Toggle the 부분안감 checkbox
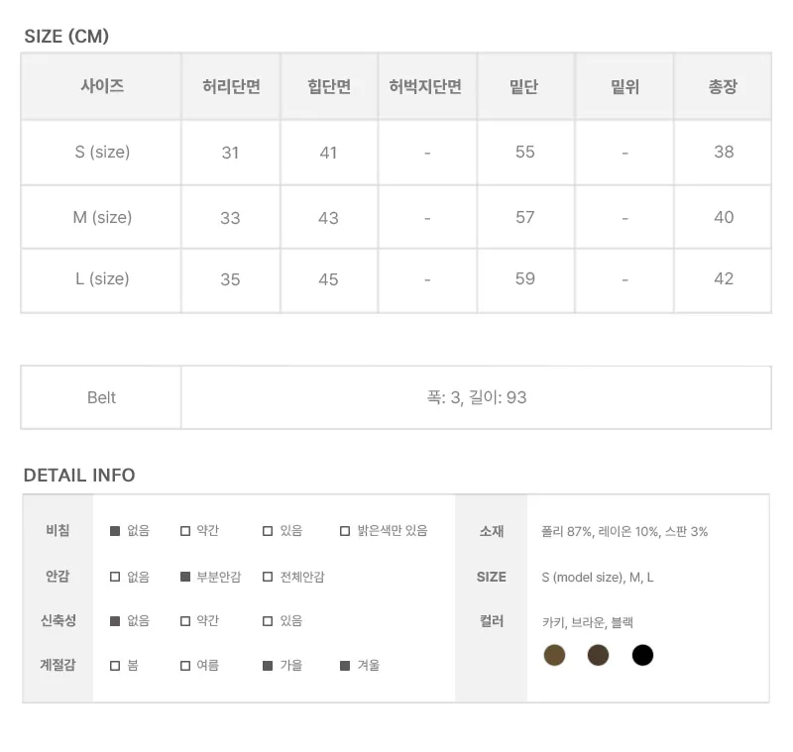This screenshot has height=752, width=793. [185, 577]
